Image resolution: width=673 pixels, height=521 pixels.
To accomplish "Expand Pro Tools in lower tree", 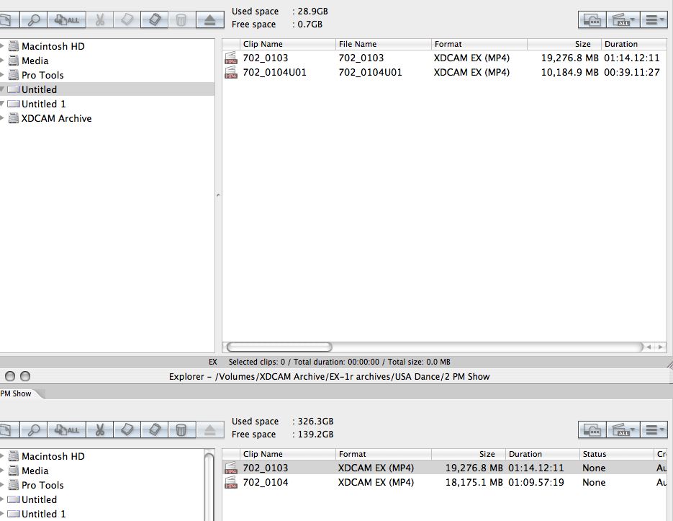I will pyautogui.click(x=2, y=485).
